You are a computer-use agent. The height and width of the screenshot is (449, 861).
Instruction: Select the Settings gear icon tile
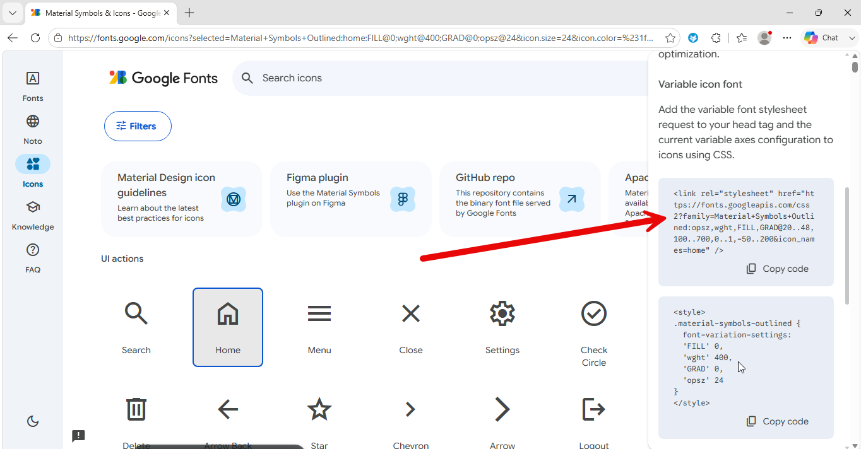(502, 327)
